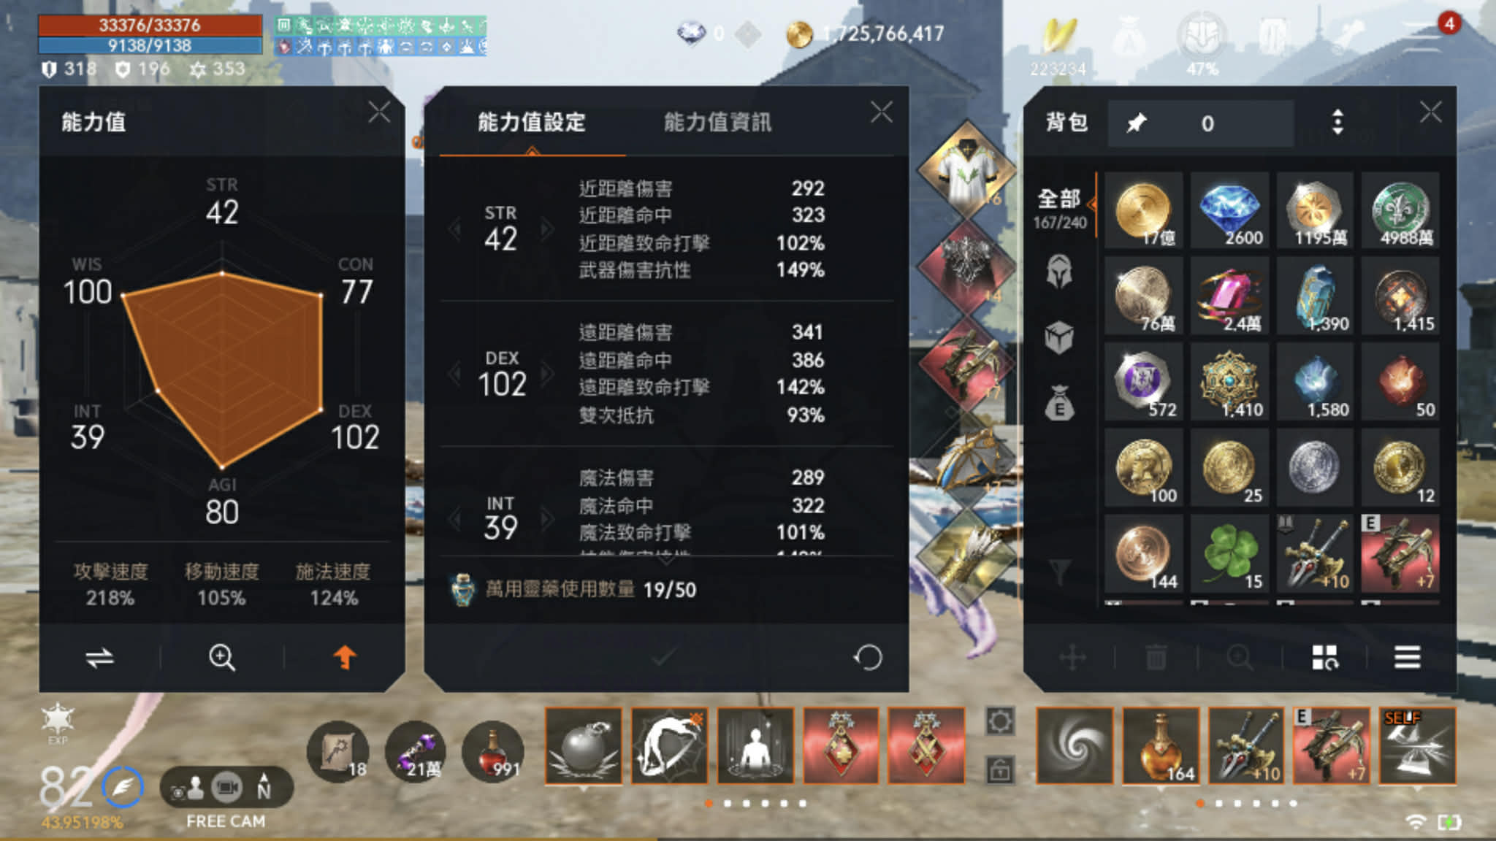This screenshot has width=1496, height=841.
Task: Select the helmet equipment filter icon
Action: tap(1059, 272)
